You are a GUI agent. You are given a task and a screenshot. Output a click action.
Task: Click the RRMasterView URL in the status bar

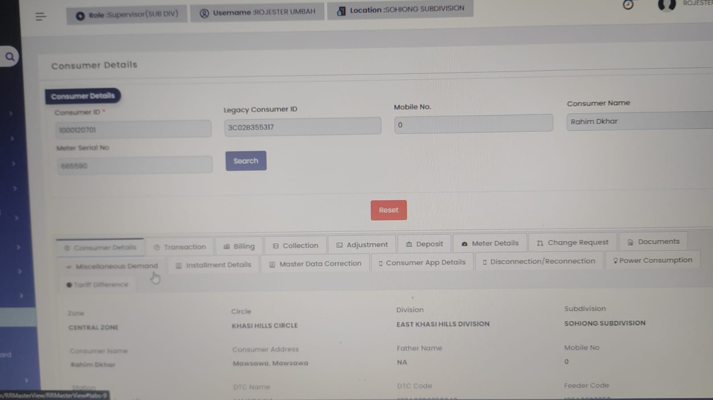tap(54, 395)
